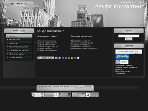148x111 pixels.
Task: Open the Разработка сайтов link
Action: [x=123, y=65]
